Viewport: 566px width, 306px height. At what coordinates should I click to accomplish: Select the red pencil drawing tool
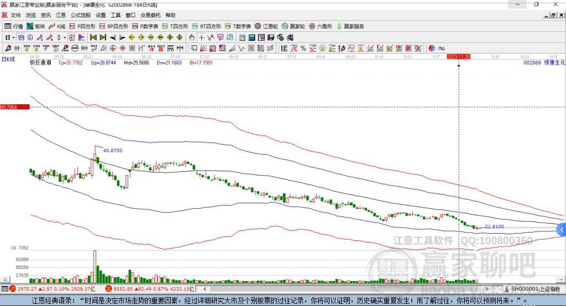click(x=8, y=48)
